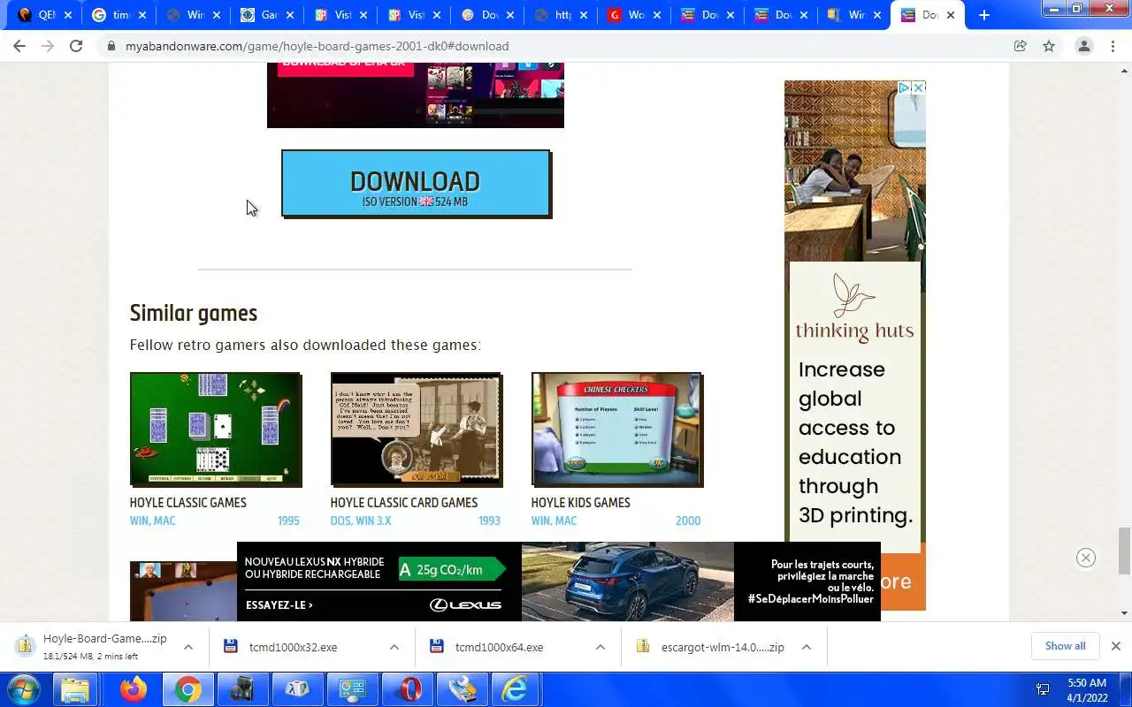This screenshot has height=707, width=1132.
Task: Open escargot-wlm zip download item
Action: coord(711,647)
